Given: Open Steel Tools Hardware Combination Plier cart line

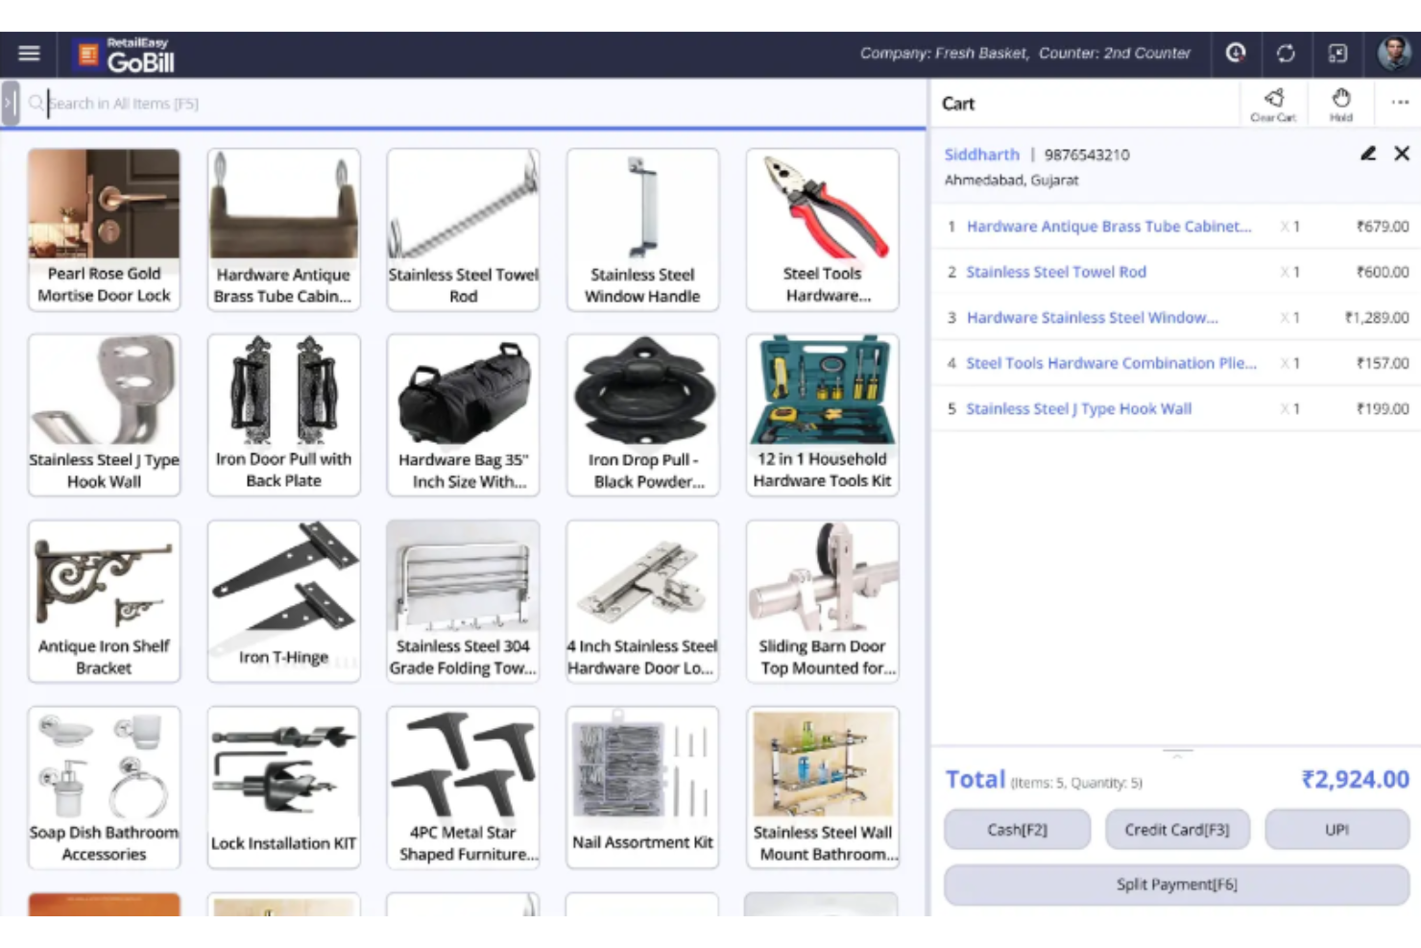Looking at the screenshot, I should (1111, 363).
